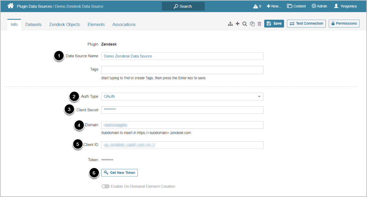Viewport: 367px width, 197px height.
Task: Open the New menu in header
Action: [274, 6]
